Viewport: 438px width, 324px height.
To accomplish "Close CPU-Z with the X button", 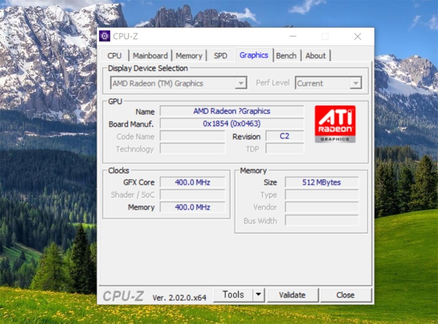I will (358, 37).
